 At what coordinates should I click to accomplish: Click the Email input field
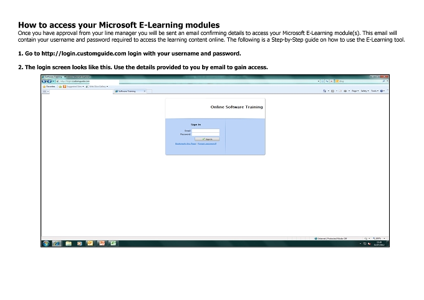[x=206, y=130]
